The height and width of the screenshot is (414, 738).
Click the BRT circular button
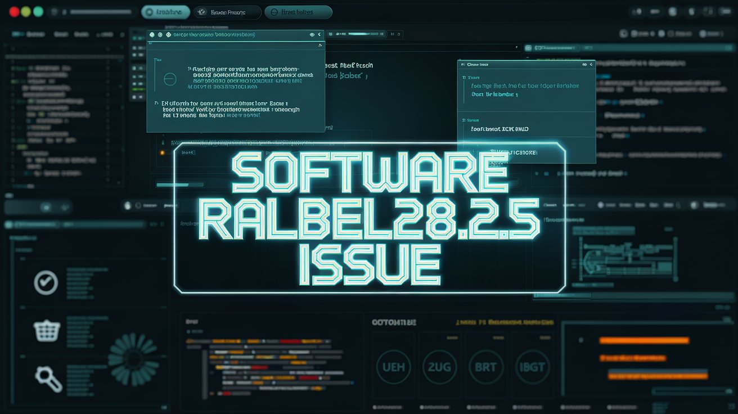tap(485, 367)
